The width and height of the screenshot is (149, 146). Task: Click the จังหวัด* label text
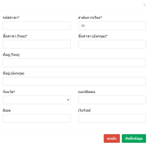(9, 92)
